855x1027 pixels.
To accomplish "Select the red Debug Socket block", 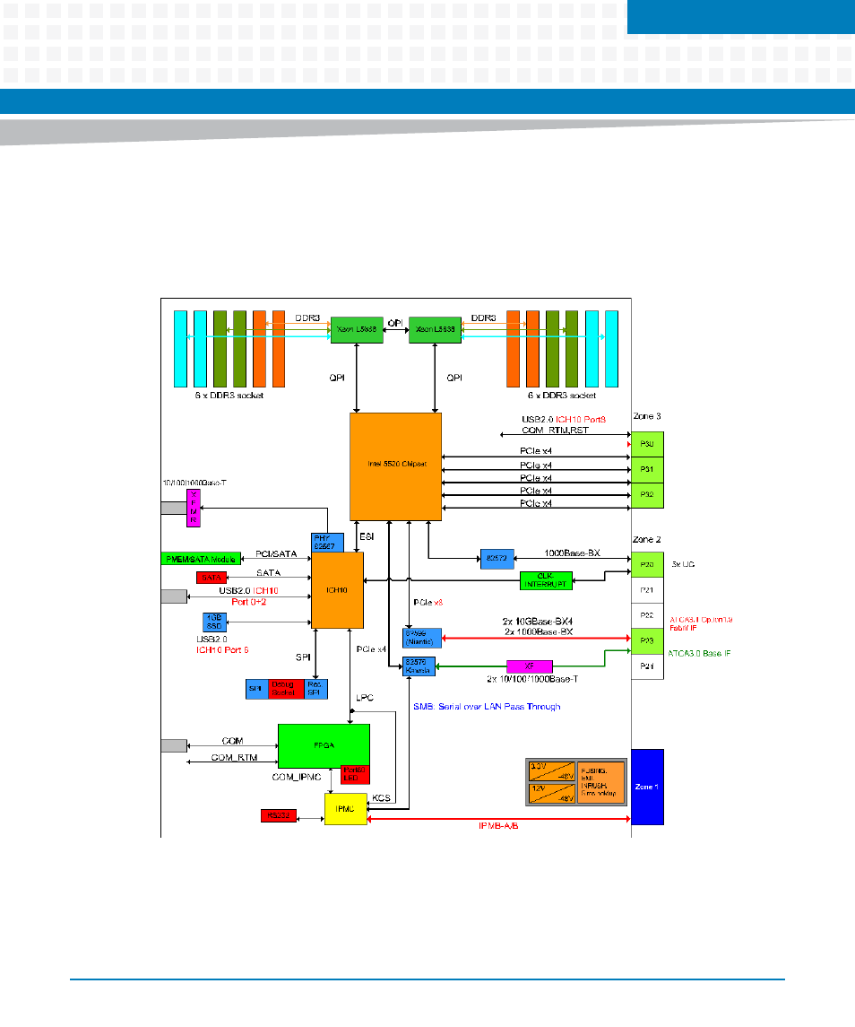I will coord(286,689).
